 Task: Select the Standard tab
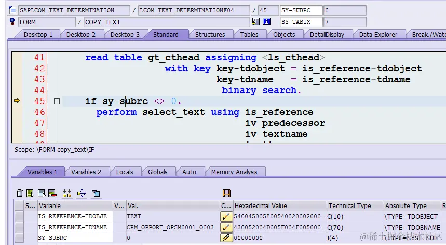pyautogui.click(x=166, y=35)
